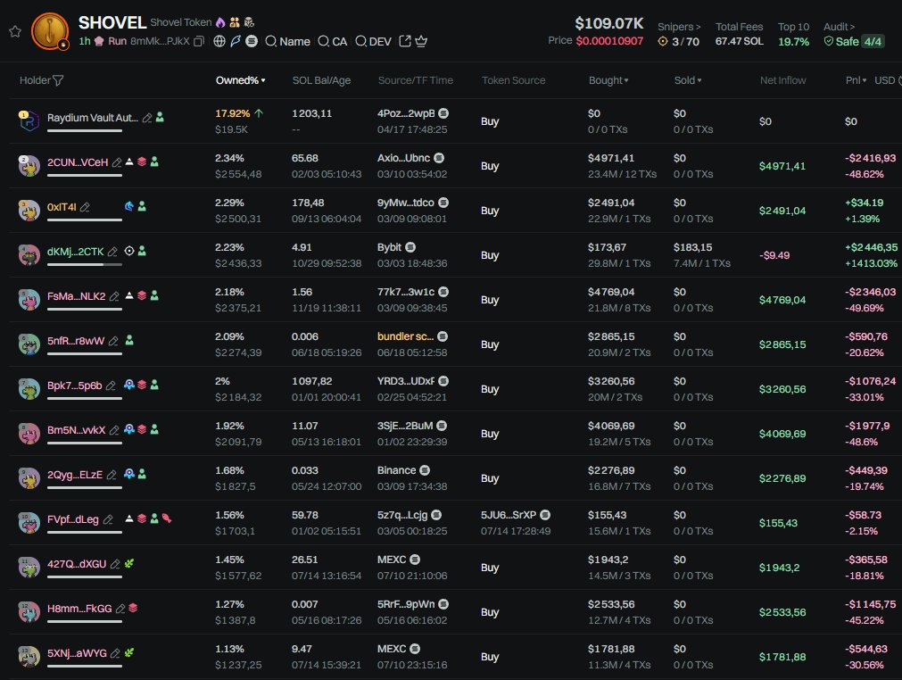Click the SOL Bal/Age column header
Image resolution: width=902 pixels, height=680 pixels.
[x=321, y=80]
